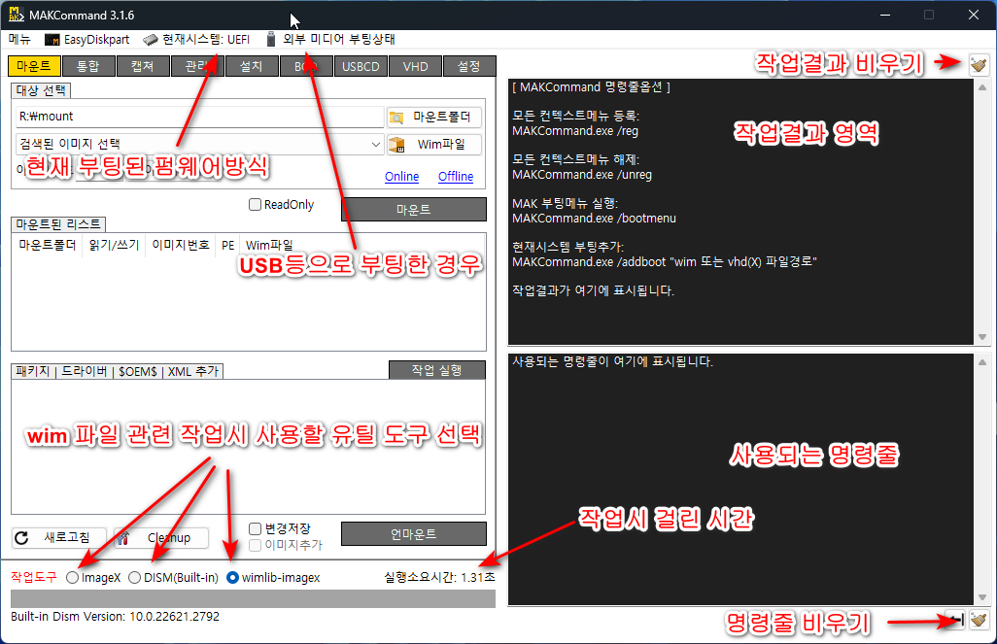997x644 pixels.
Task: Switch to the 마운트 tab
Action: click(34, 66)
